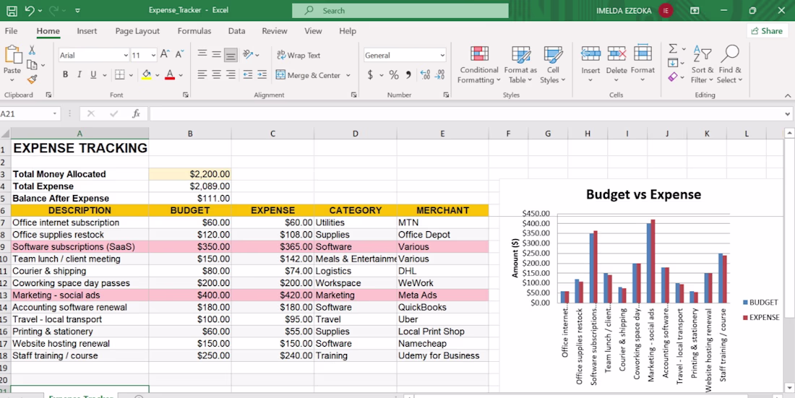
Task: Toggle Align Left horizontal alignment
Action: [x=202, y=74]
